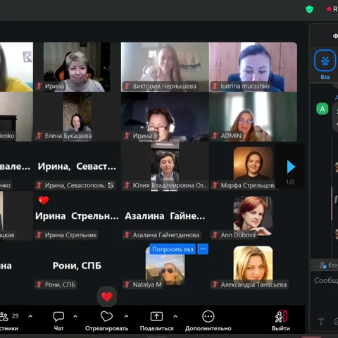This screenshot has height=338, width=338.
Task: Open 'Дополнительно' more options menu
Action: (x=208, y=321)
